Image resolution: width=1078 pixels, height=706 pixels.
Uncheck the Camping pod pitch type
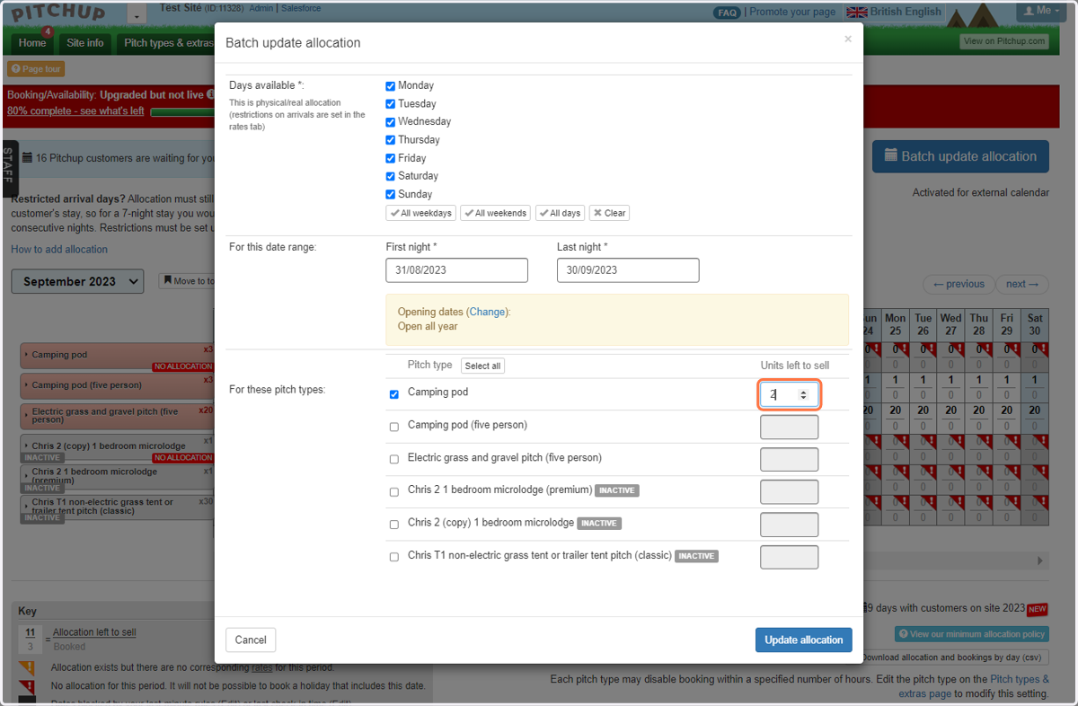coord(394,394)
